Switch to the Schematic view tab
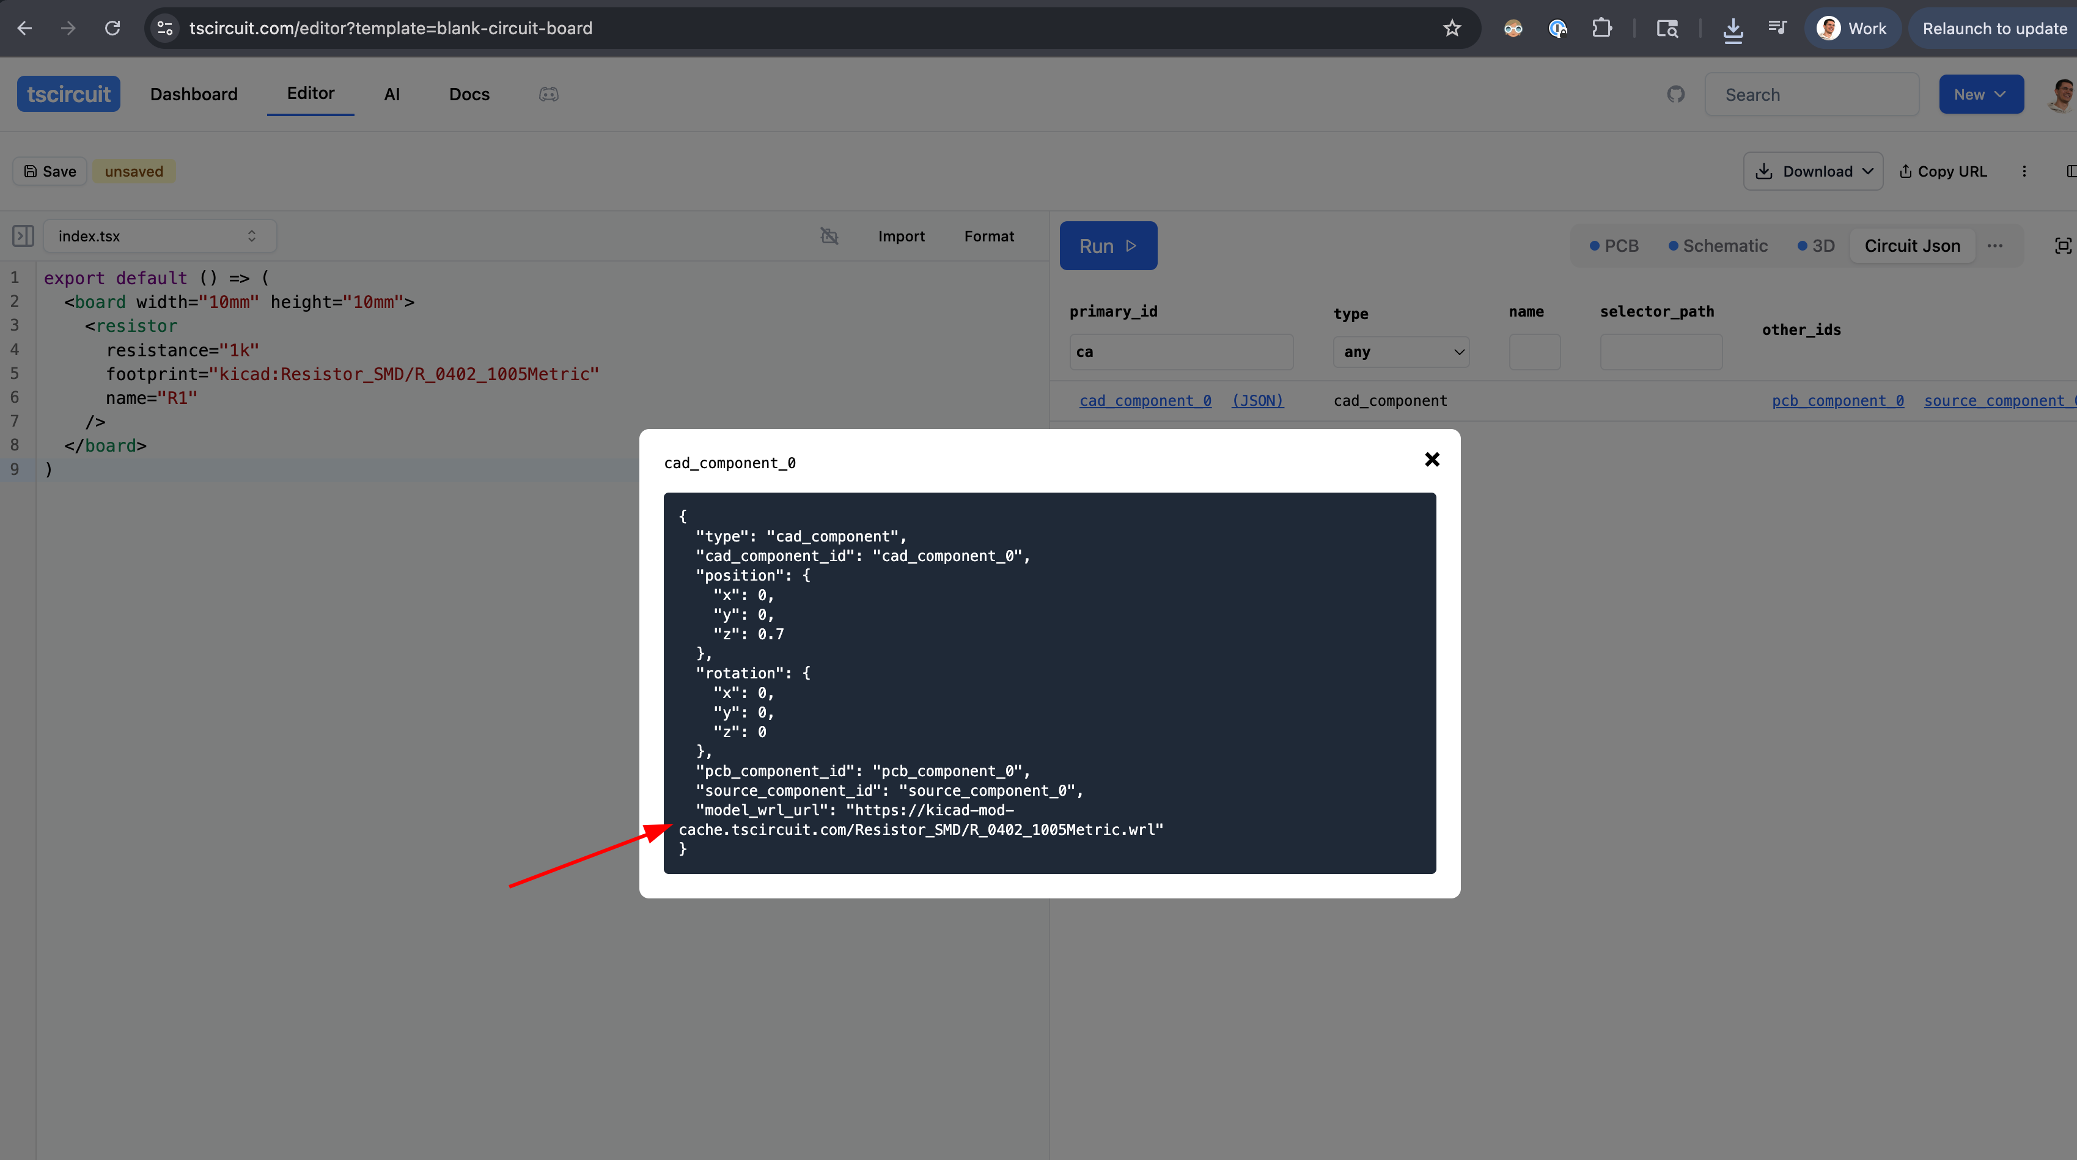 coord(1718,246)
